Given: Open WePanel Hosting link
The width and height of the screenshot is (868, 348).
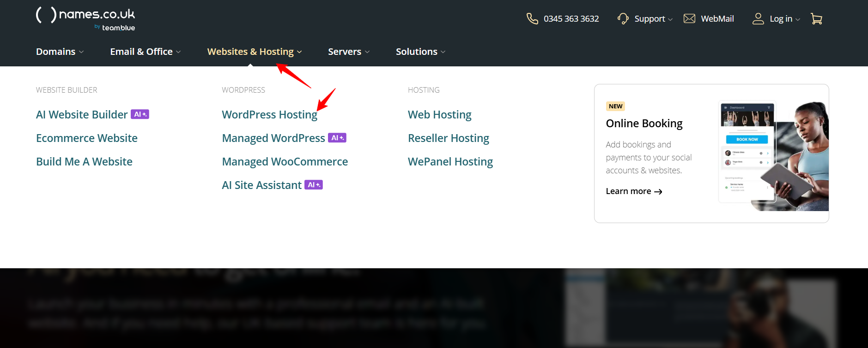Looking at the screenshot, I should (x=450, y=161).
